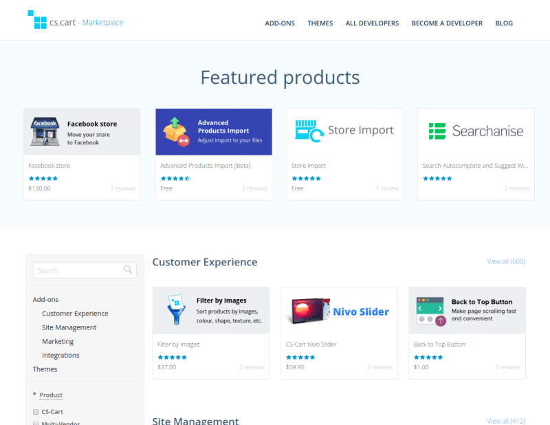Expand the Themes filter section

[45, 369]
